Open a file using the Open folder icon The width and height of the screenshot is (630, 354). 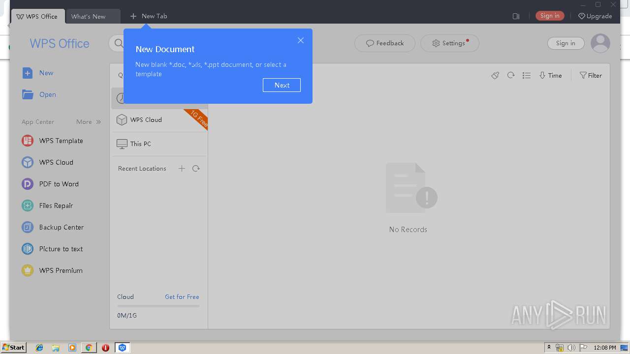click(28, 94)
